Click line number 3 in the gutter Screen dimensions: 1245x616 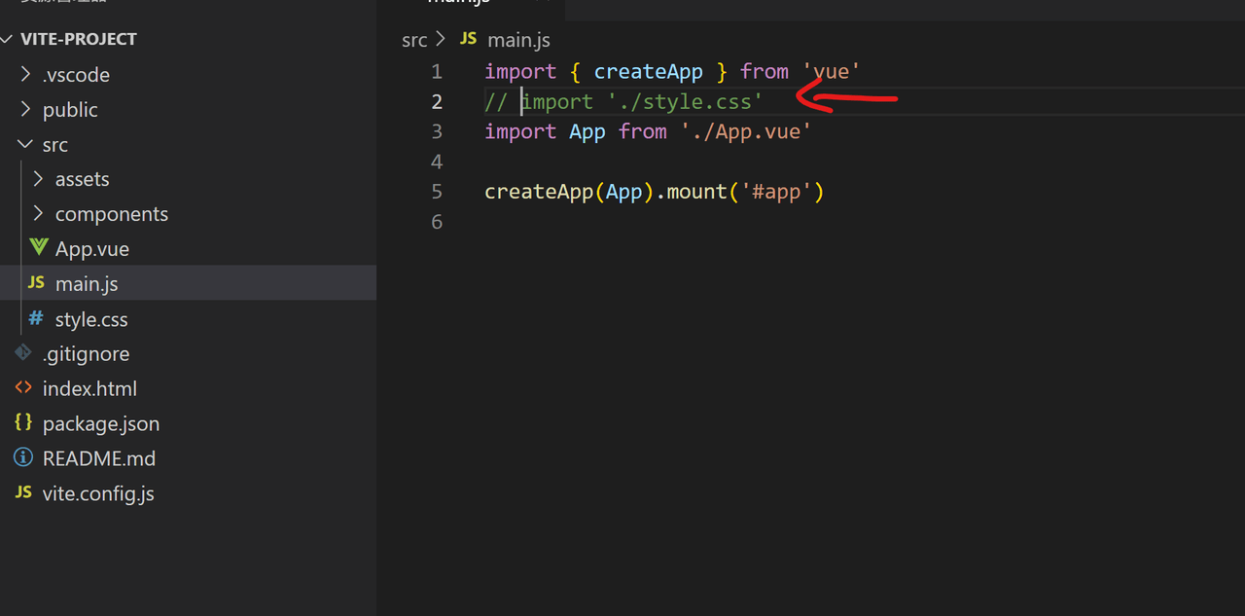tap(436, 131)
